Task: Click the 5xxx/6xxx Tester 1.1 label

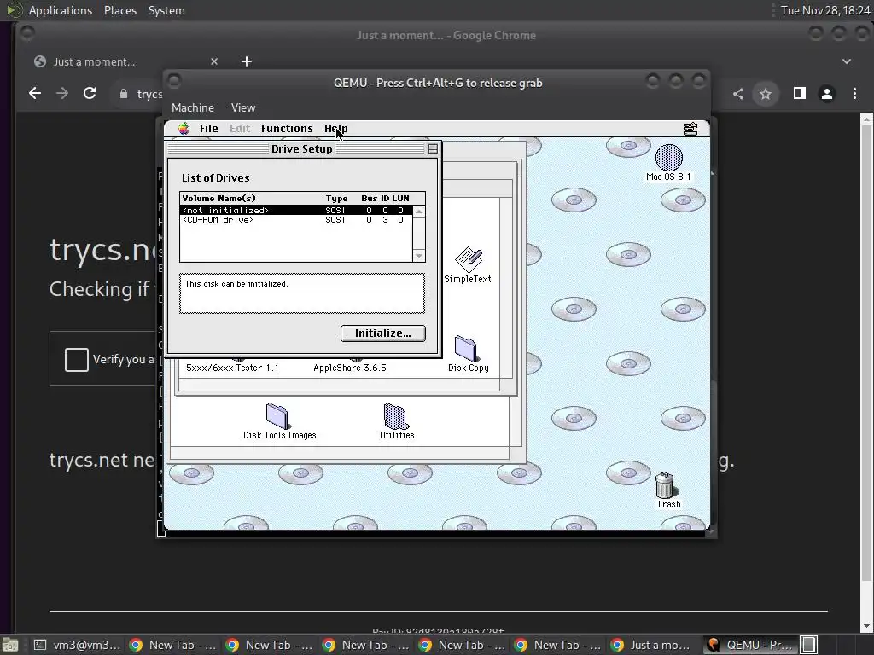Action: (232, 368)
